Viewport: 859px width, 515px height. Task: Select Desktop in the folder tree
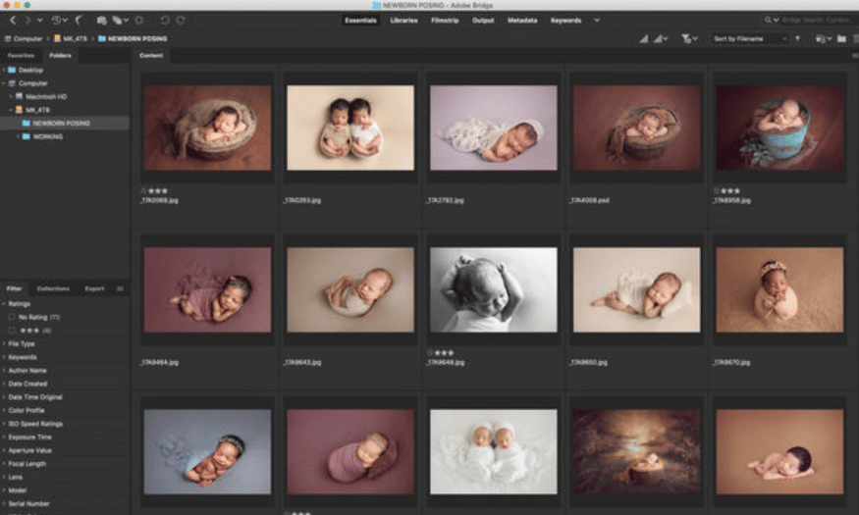click(x=30, y=70)
